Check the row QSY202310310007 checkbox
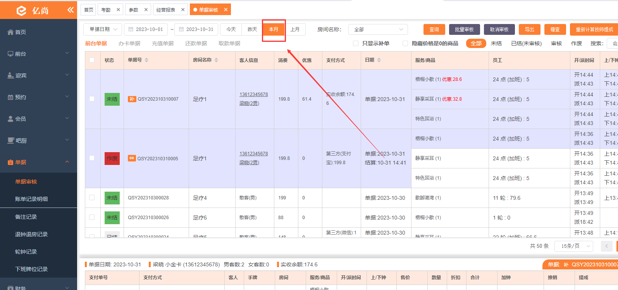Viewport: 618px width, 290px height. point(92,99)
